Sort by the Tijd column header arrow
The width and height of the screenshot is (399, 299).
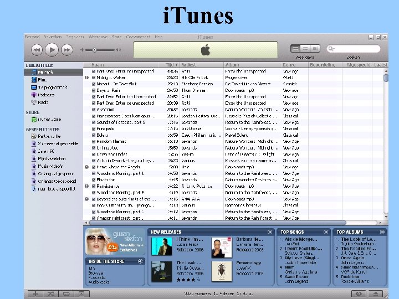click(x=176, y=65)
